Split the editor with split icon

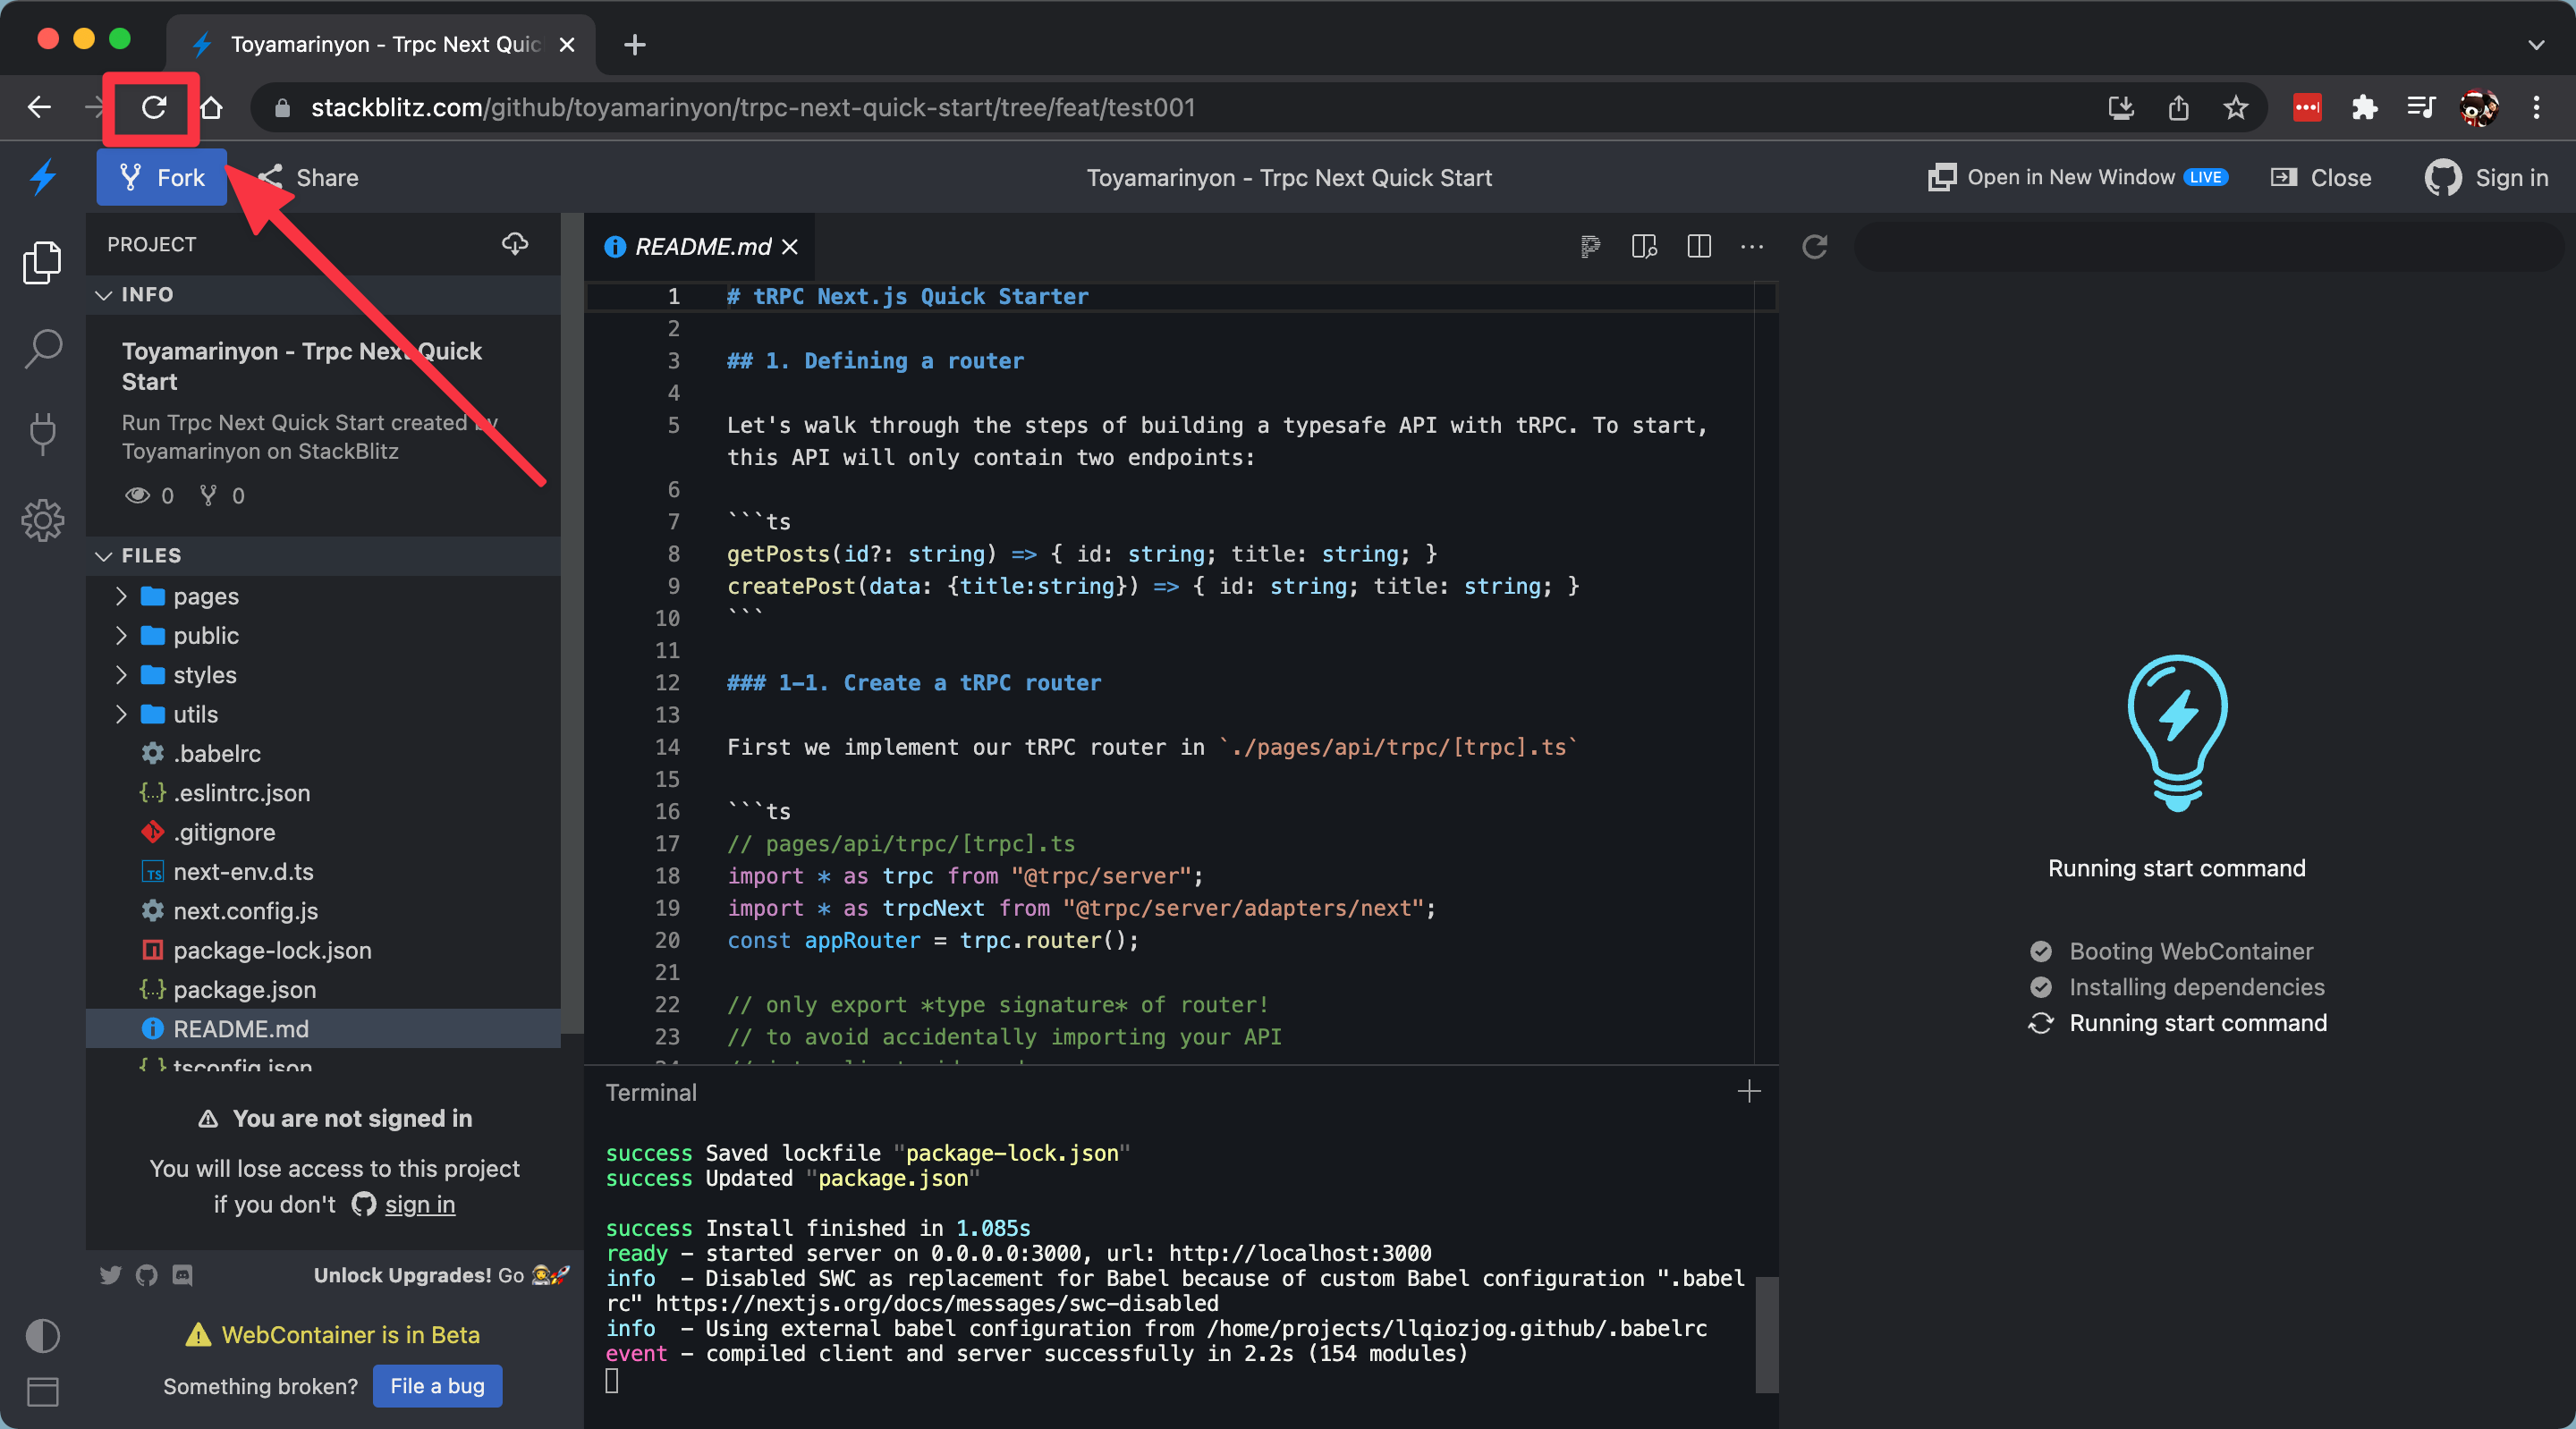1699,246
